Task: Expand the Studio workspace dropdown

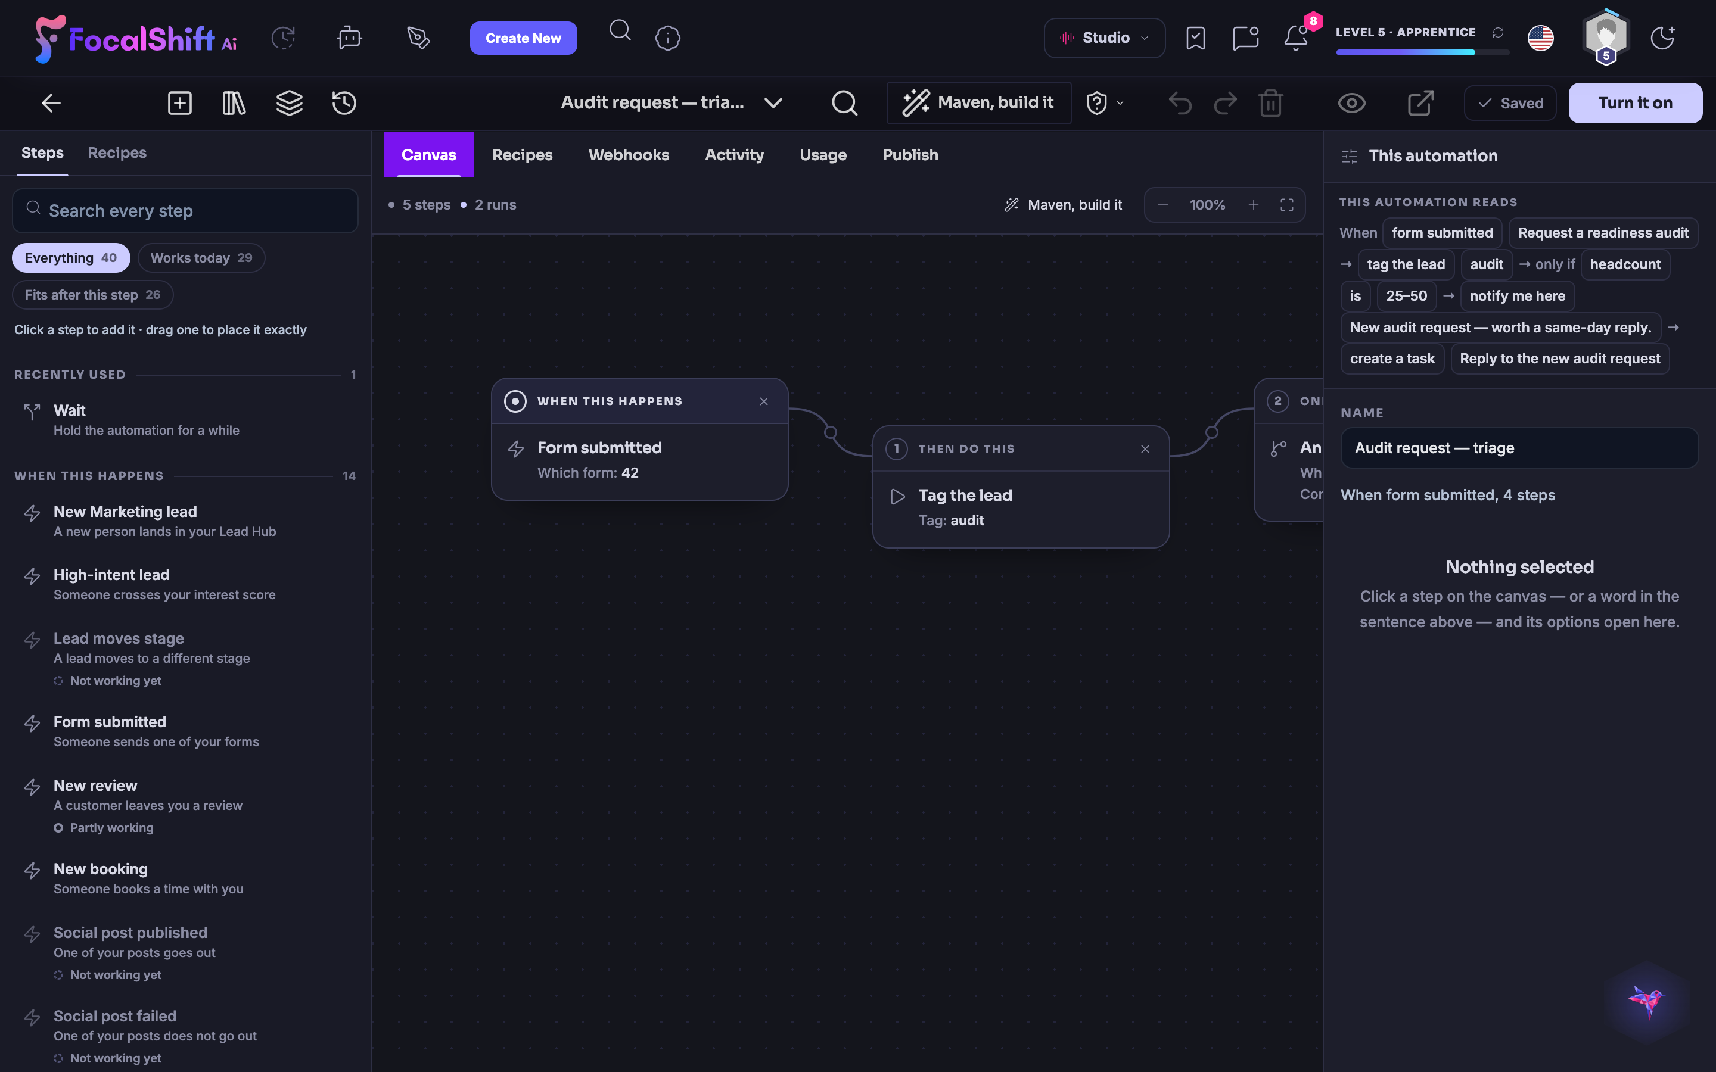Action: click(x=1104, y=38)
